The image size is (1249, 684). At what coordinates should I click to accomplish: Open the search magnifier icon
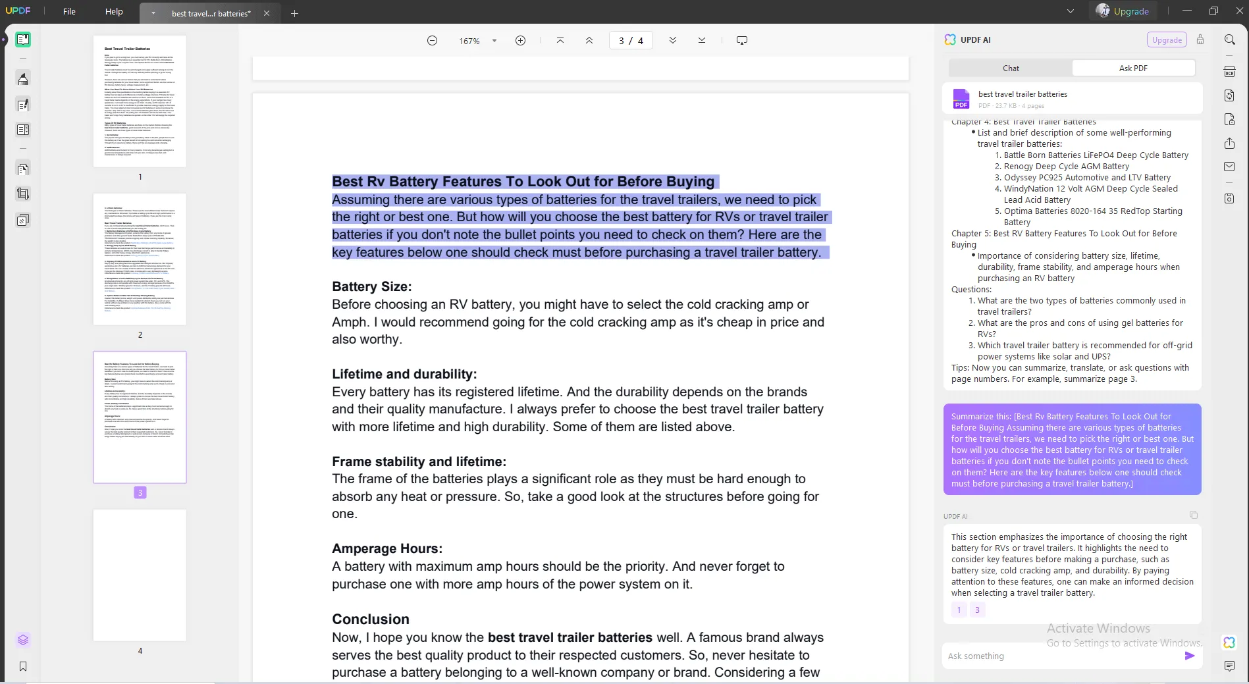[x=1229, y=39]
